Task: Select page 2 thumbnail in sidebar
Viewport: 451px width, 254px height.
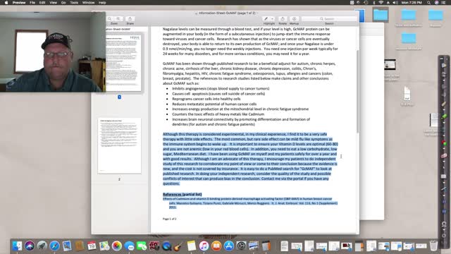Action: tap(119, 145)
